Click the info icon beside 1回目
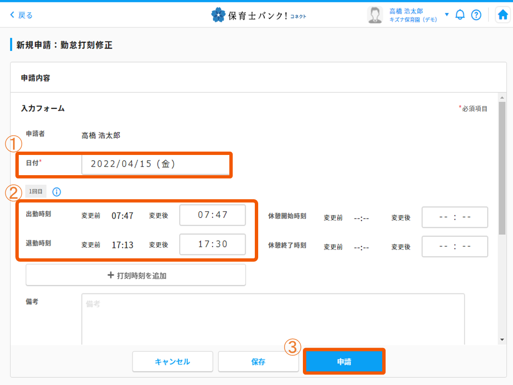513x385 pixels. tap(57, 192)
